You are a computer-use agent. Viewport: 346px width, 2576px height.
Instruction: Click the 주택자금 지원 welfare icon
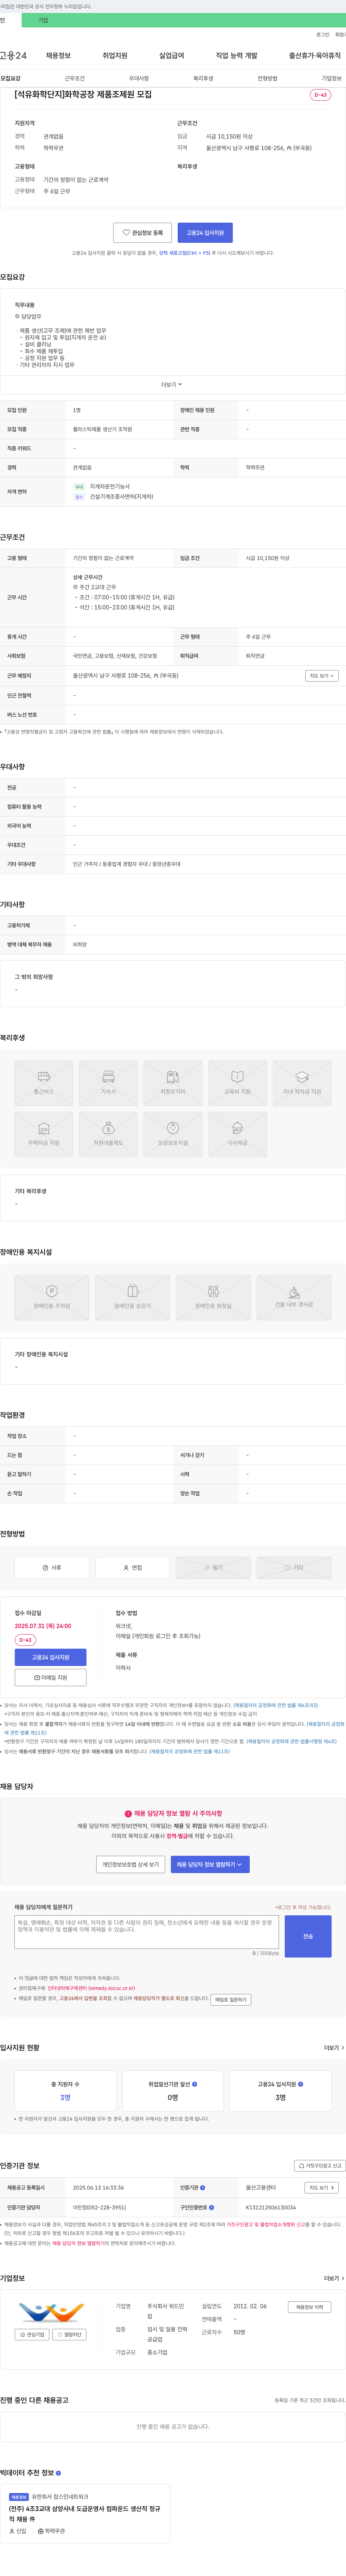coord(44,1134)
